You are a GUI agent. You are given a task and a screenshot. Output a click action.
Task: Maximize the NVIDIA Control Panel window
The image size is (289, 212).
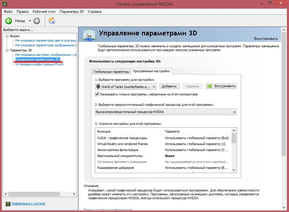coord(270,3)
